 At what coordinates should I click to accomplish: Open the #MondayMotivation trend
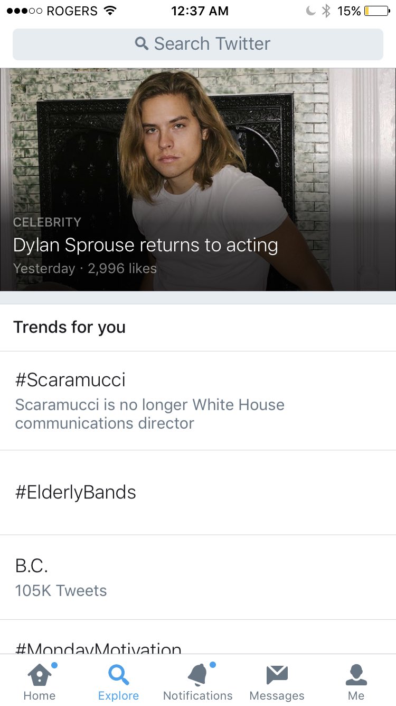coord(98,647)
